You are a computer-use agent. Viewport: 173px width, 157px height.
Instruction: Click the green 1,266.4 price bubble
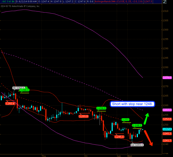pos(24,90)
